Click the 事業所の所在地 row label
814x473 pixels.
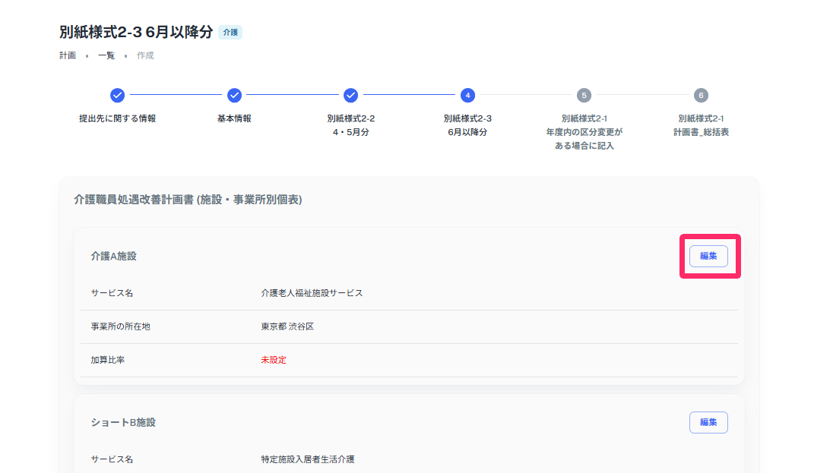click(120, 326)
